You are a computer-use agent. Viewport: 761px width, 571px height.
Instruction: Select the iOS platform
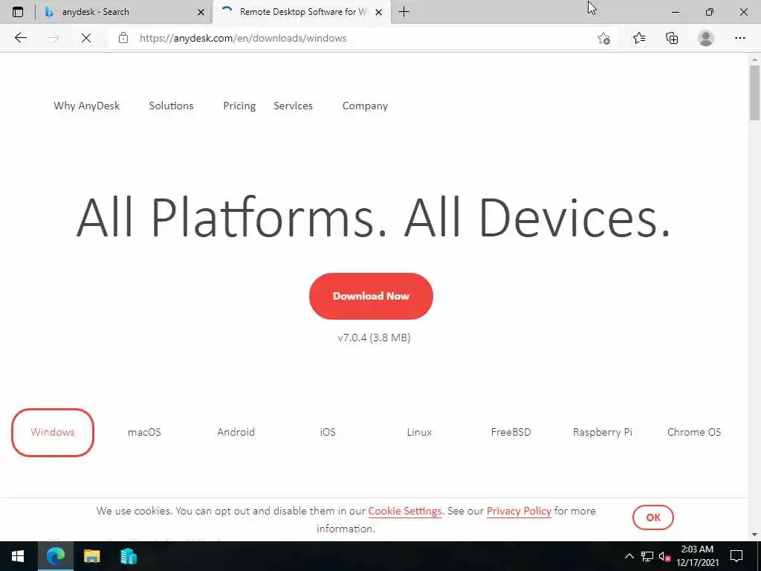pyautogui.click(x=328, y=432)
